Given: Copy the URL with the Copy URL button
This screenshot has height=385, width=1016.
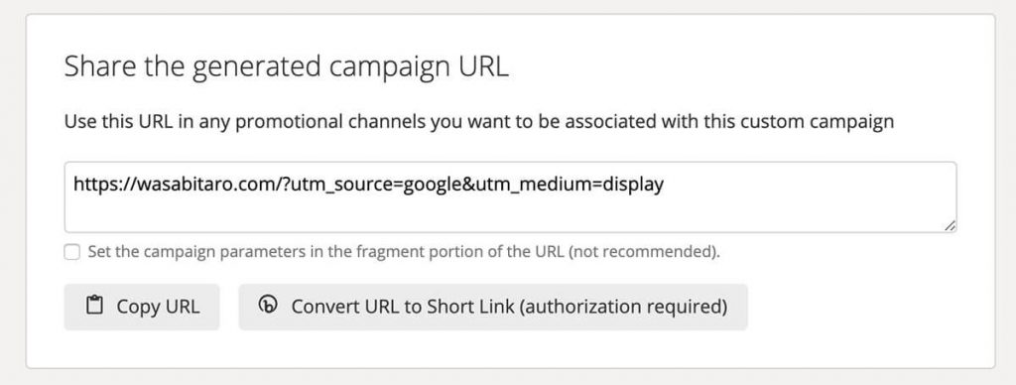Looking at the screenshot, I should pyautogui.click(x=142, y=307).
